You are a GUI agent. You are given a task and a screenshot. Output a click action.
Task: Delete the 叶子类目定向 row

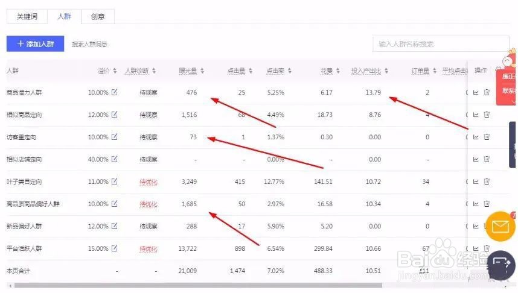coord(487,181)
